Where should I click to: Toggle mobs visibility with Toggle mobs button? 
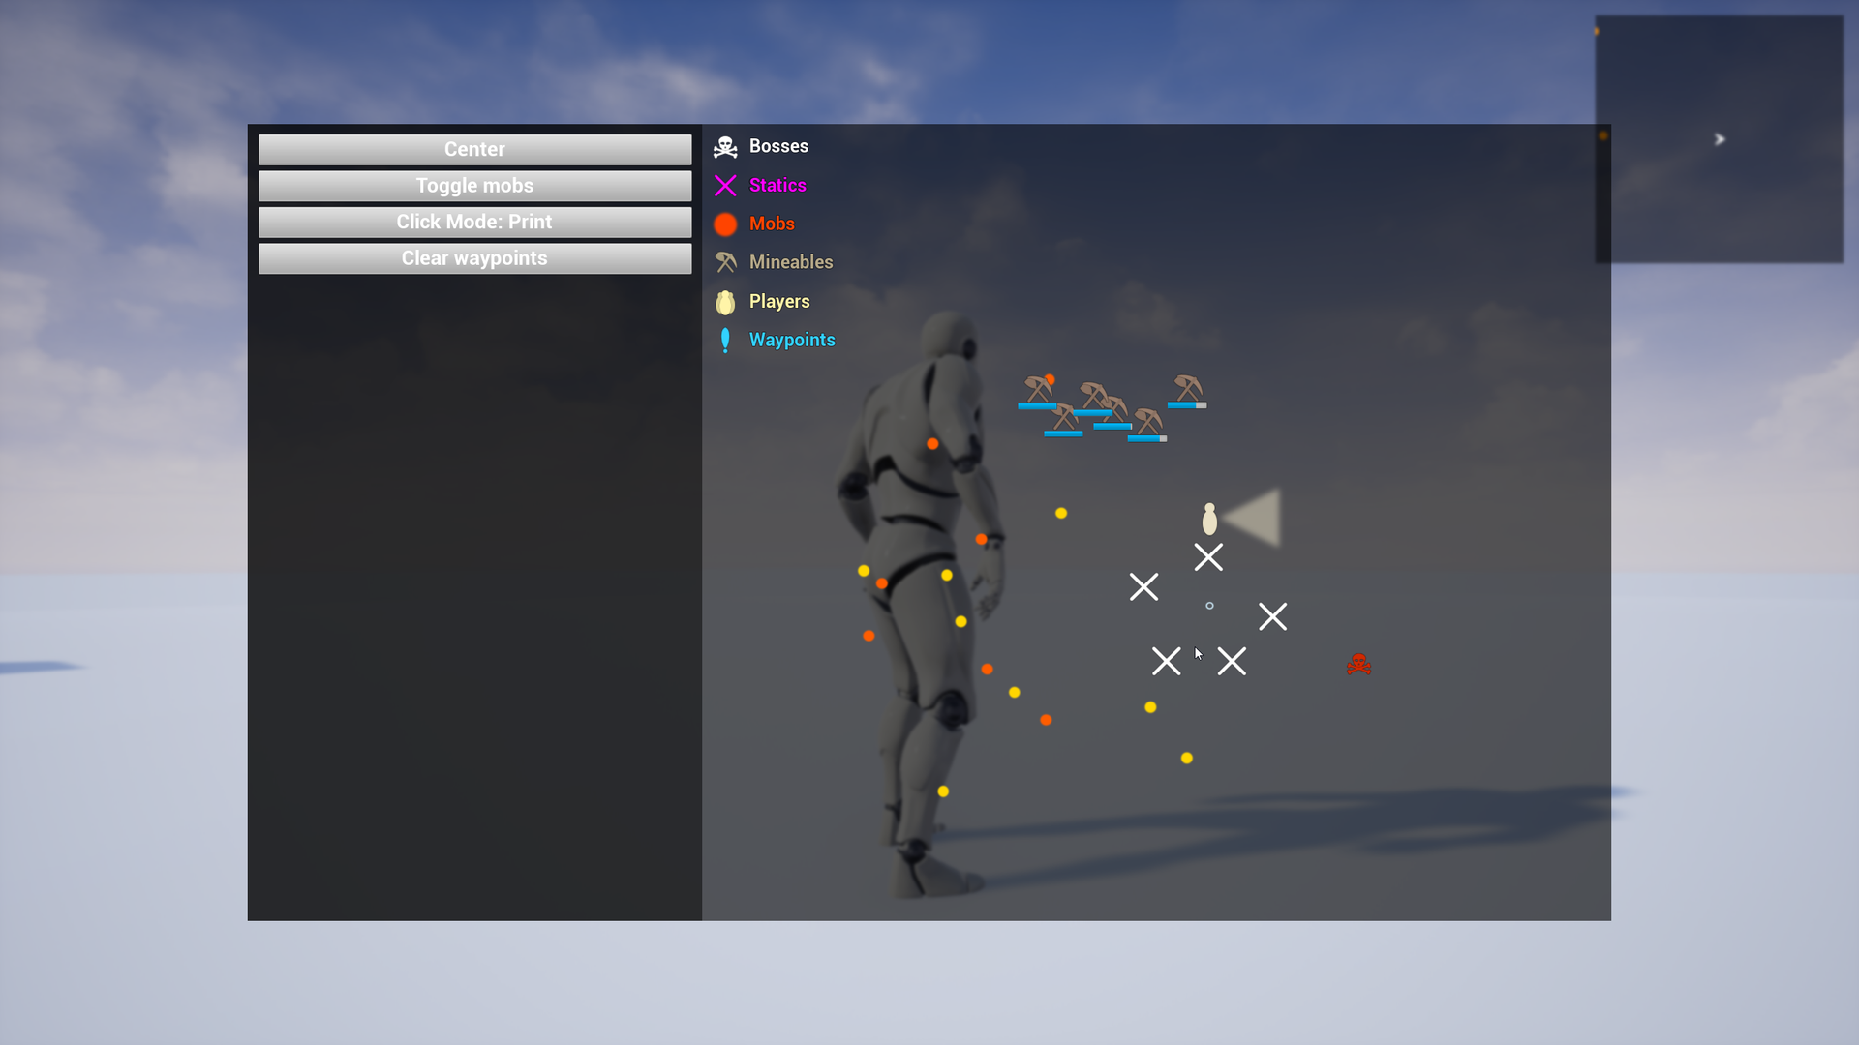coord(475,187)
